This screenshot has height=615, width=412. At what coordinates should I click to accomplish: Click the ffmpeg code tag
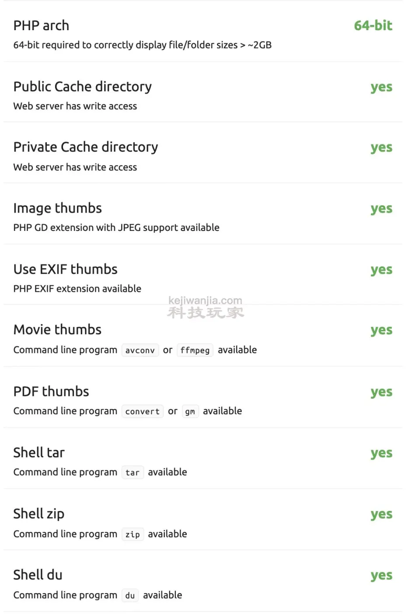click(x=195, y=350)
